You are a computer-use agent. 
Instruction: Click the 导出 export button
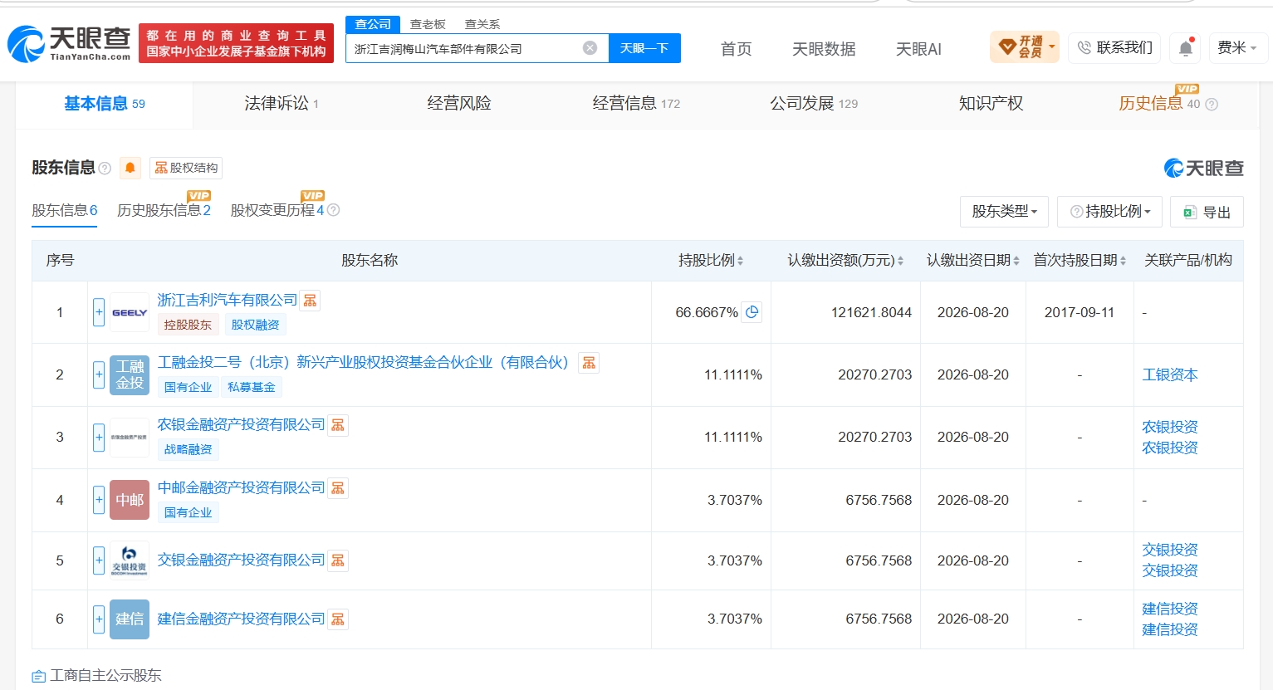(1207, 212)
